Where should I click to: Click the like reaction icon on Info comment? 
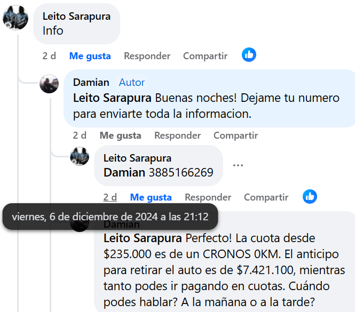[x=249, y=54]
